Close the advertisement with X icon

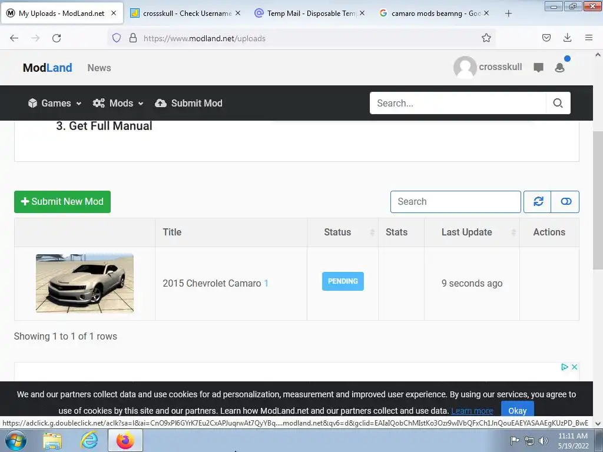[x=574, y=367]
